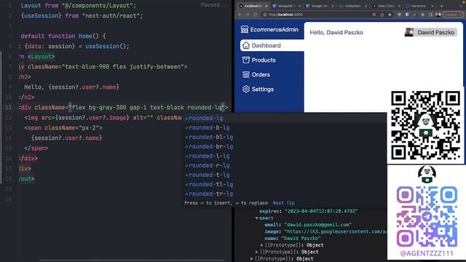
Task: Choose rounded-tl-lg autocomplete suggestion
Action: (x=285, y=184)
